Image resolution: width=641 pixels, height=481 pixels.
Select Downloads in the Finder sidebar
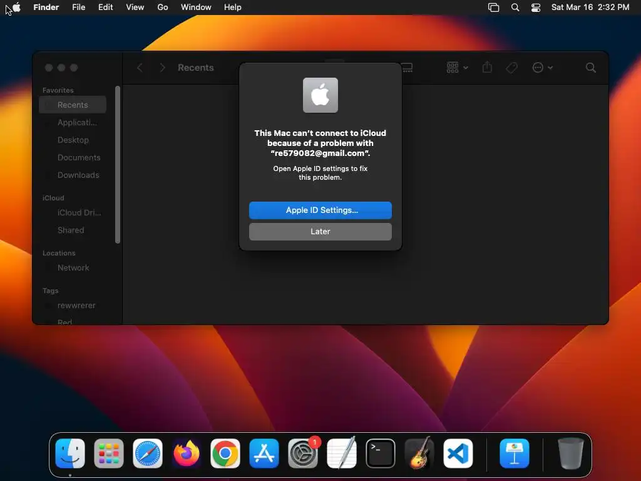point(73,175)
